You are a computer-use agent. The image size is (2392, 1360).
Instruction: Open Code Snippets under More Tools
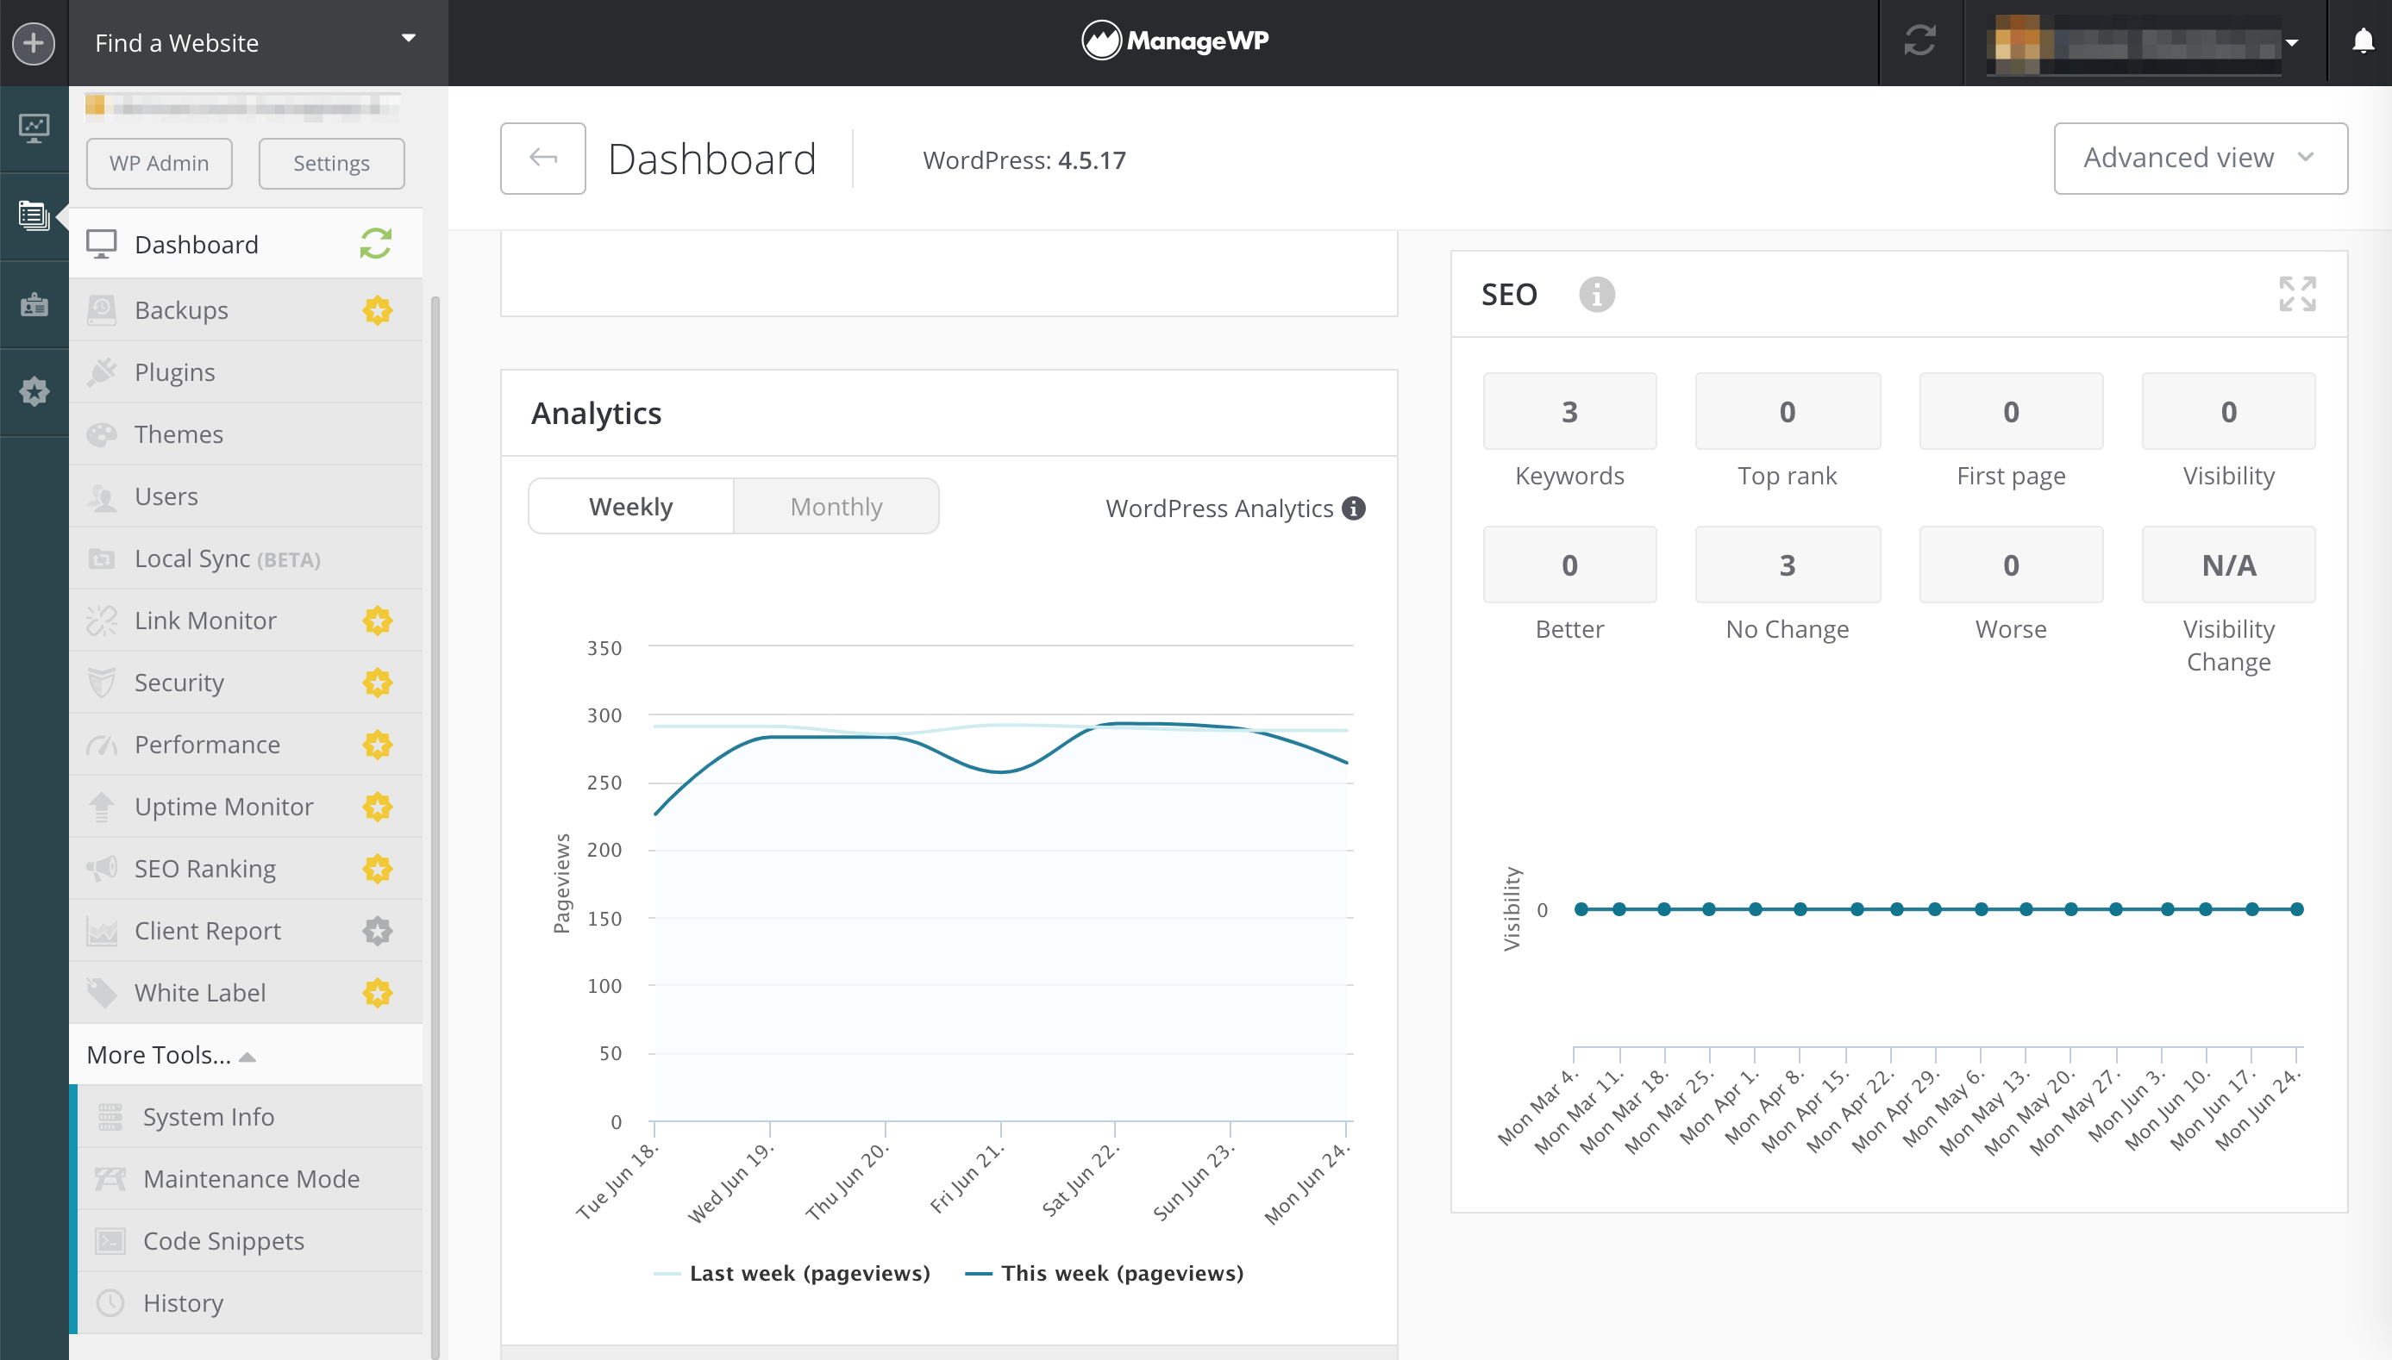point(249,1240)
